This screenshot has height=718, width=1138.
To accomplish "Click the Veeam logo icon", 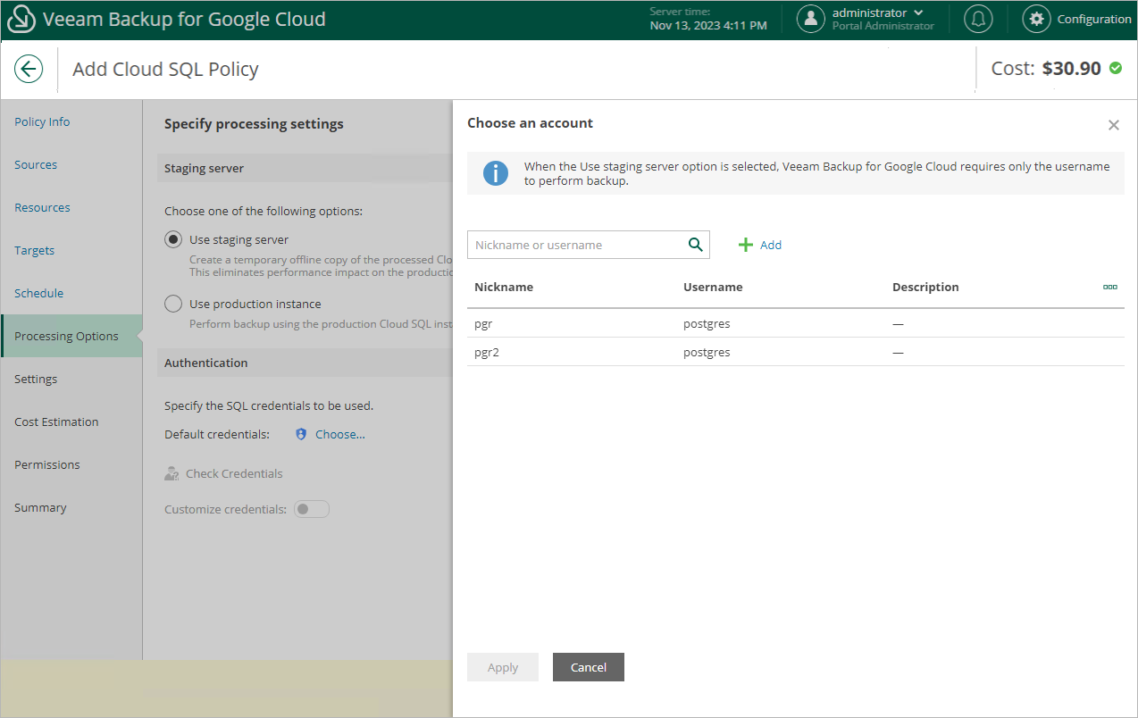I will point(20,20).
